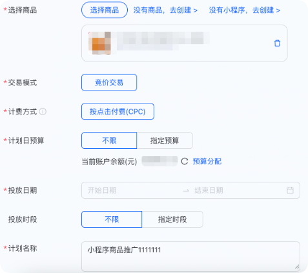Open 没有商品，去创建 link

click(165, 10)
